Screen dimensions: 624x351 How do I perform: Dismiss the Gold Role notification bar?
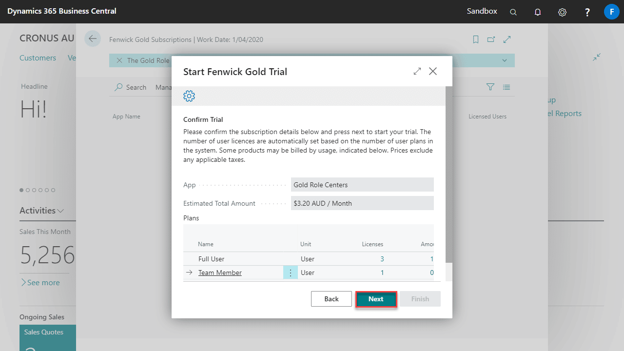click(119, 60)
